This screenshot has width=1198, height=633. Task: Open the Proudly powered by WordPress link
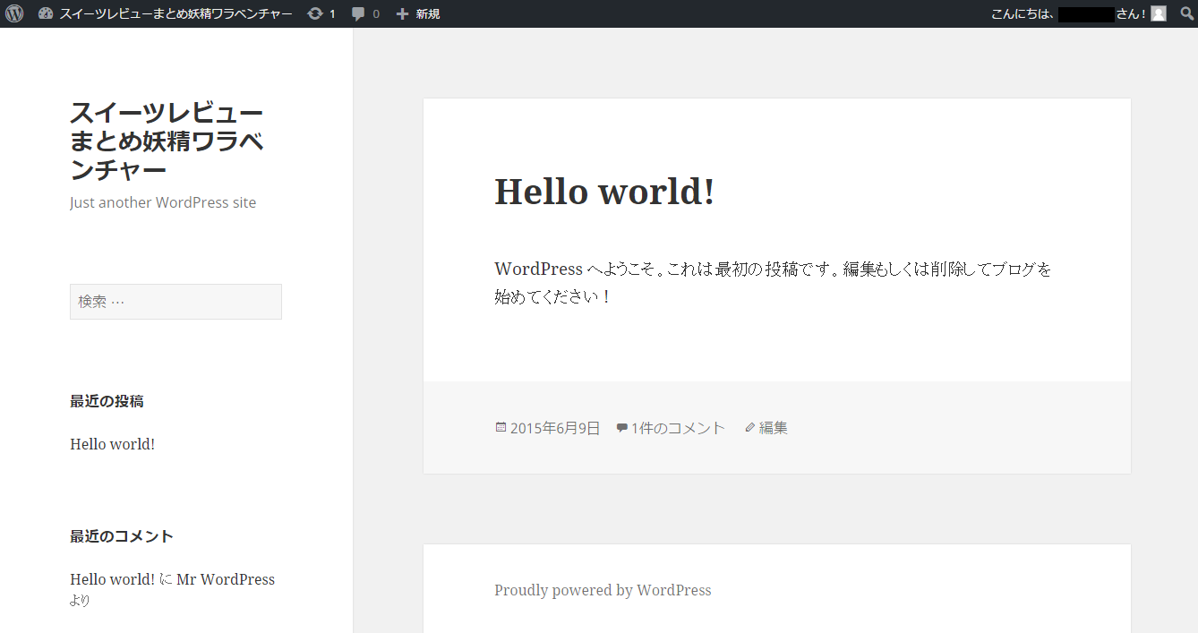(x=603, y=590)
